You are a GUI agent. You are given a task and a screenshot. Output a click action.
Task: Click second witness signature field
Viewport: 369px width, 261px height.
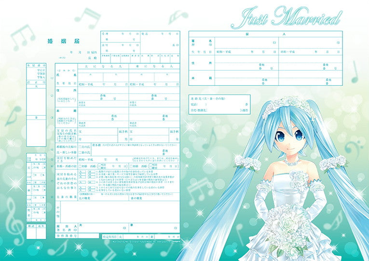[311, 43]
